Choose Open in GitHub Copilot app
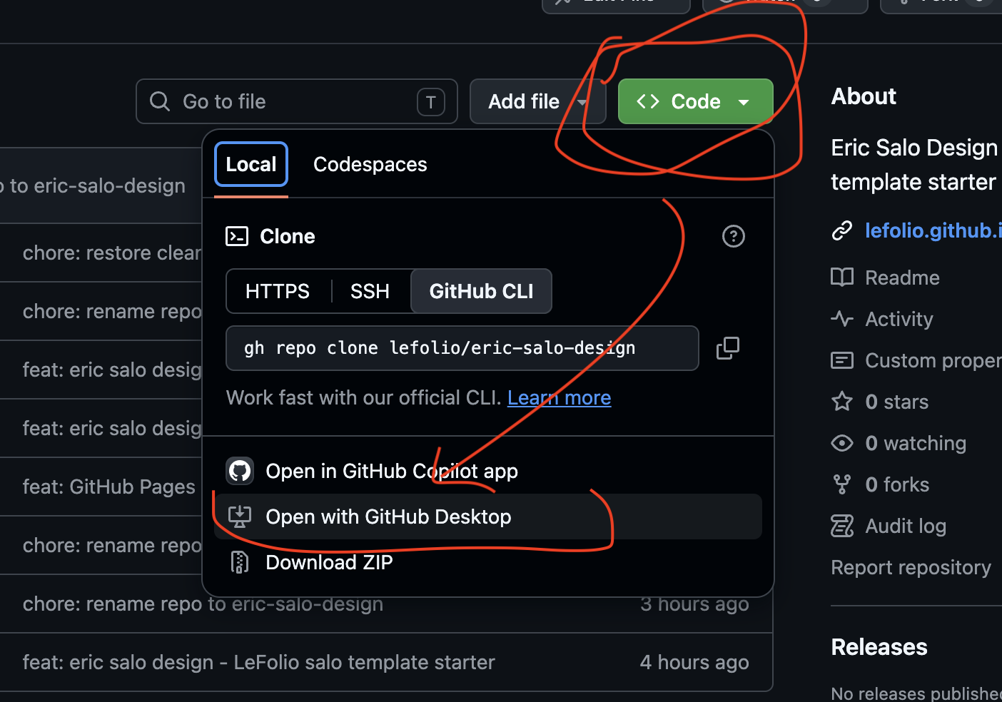1002x702 pixels. (x=488, y=471)
